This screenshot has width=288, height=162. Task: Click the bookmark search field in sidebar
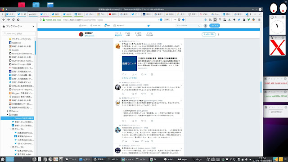tap(18, 33)
